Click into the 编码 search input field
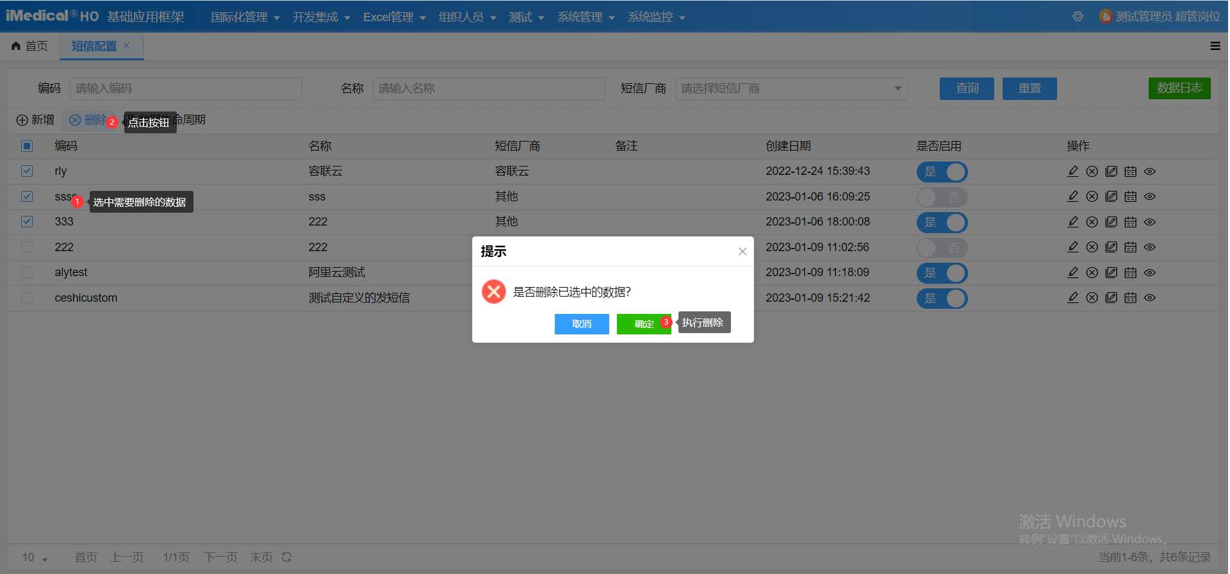1230x574 pixels. click(x=186, y=88)
